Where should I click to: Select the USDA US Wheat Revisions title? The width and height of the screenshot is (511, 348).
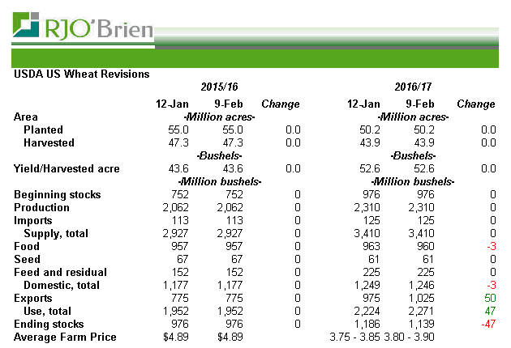tap(82, 74)
